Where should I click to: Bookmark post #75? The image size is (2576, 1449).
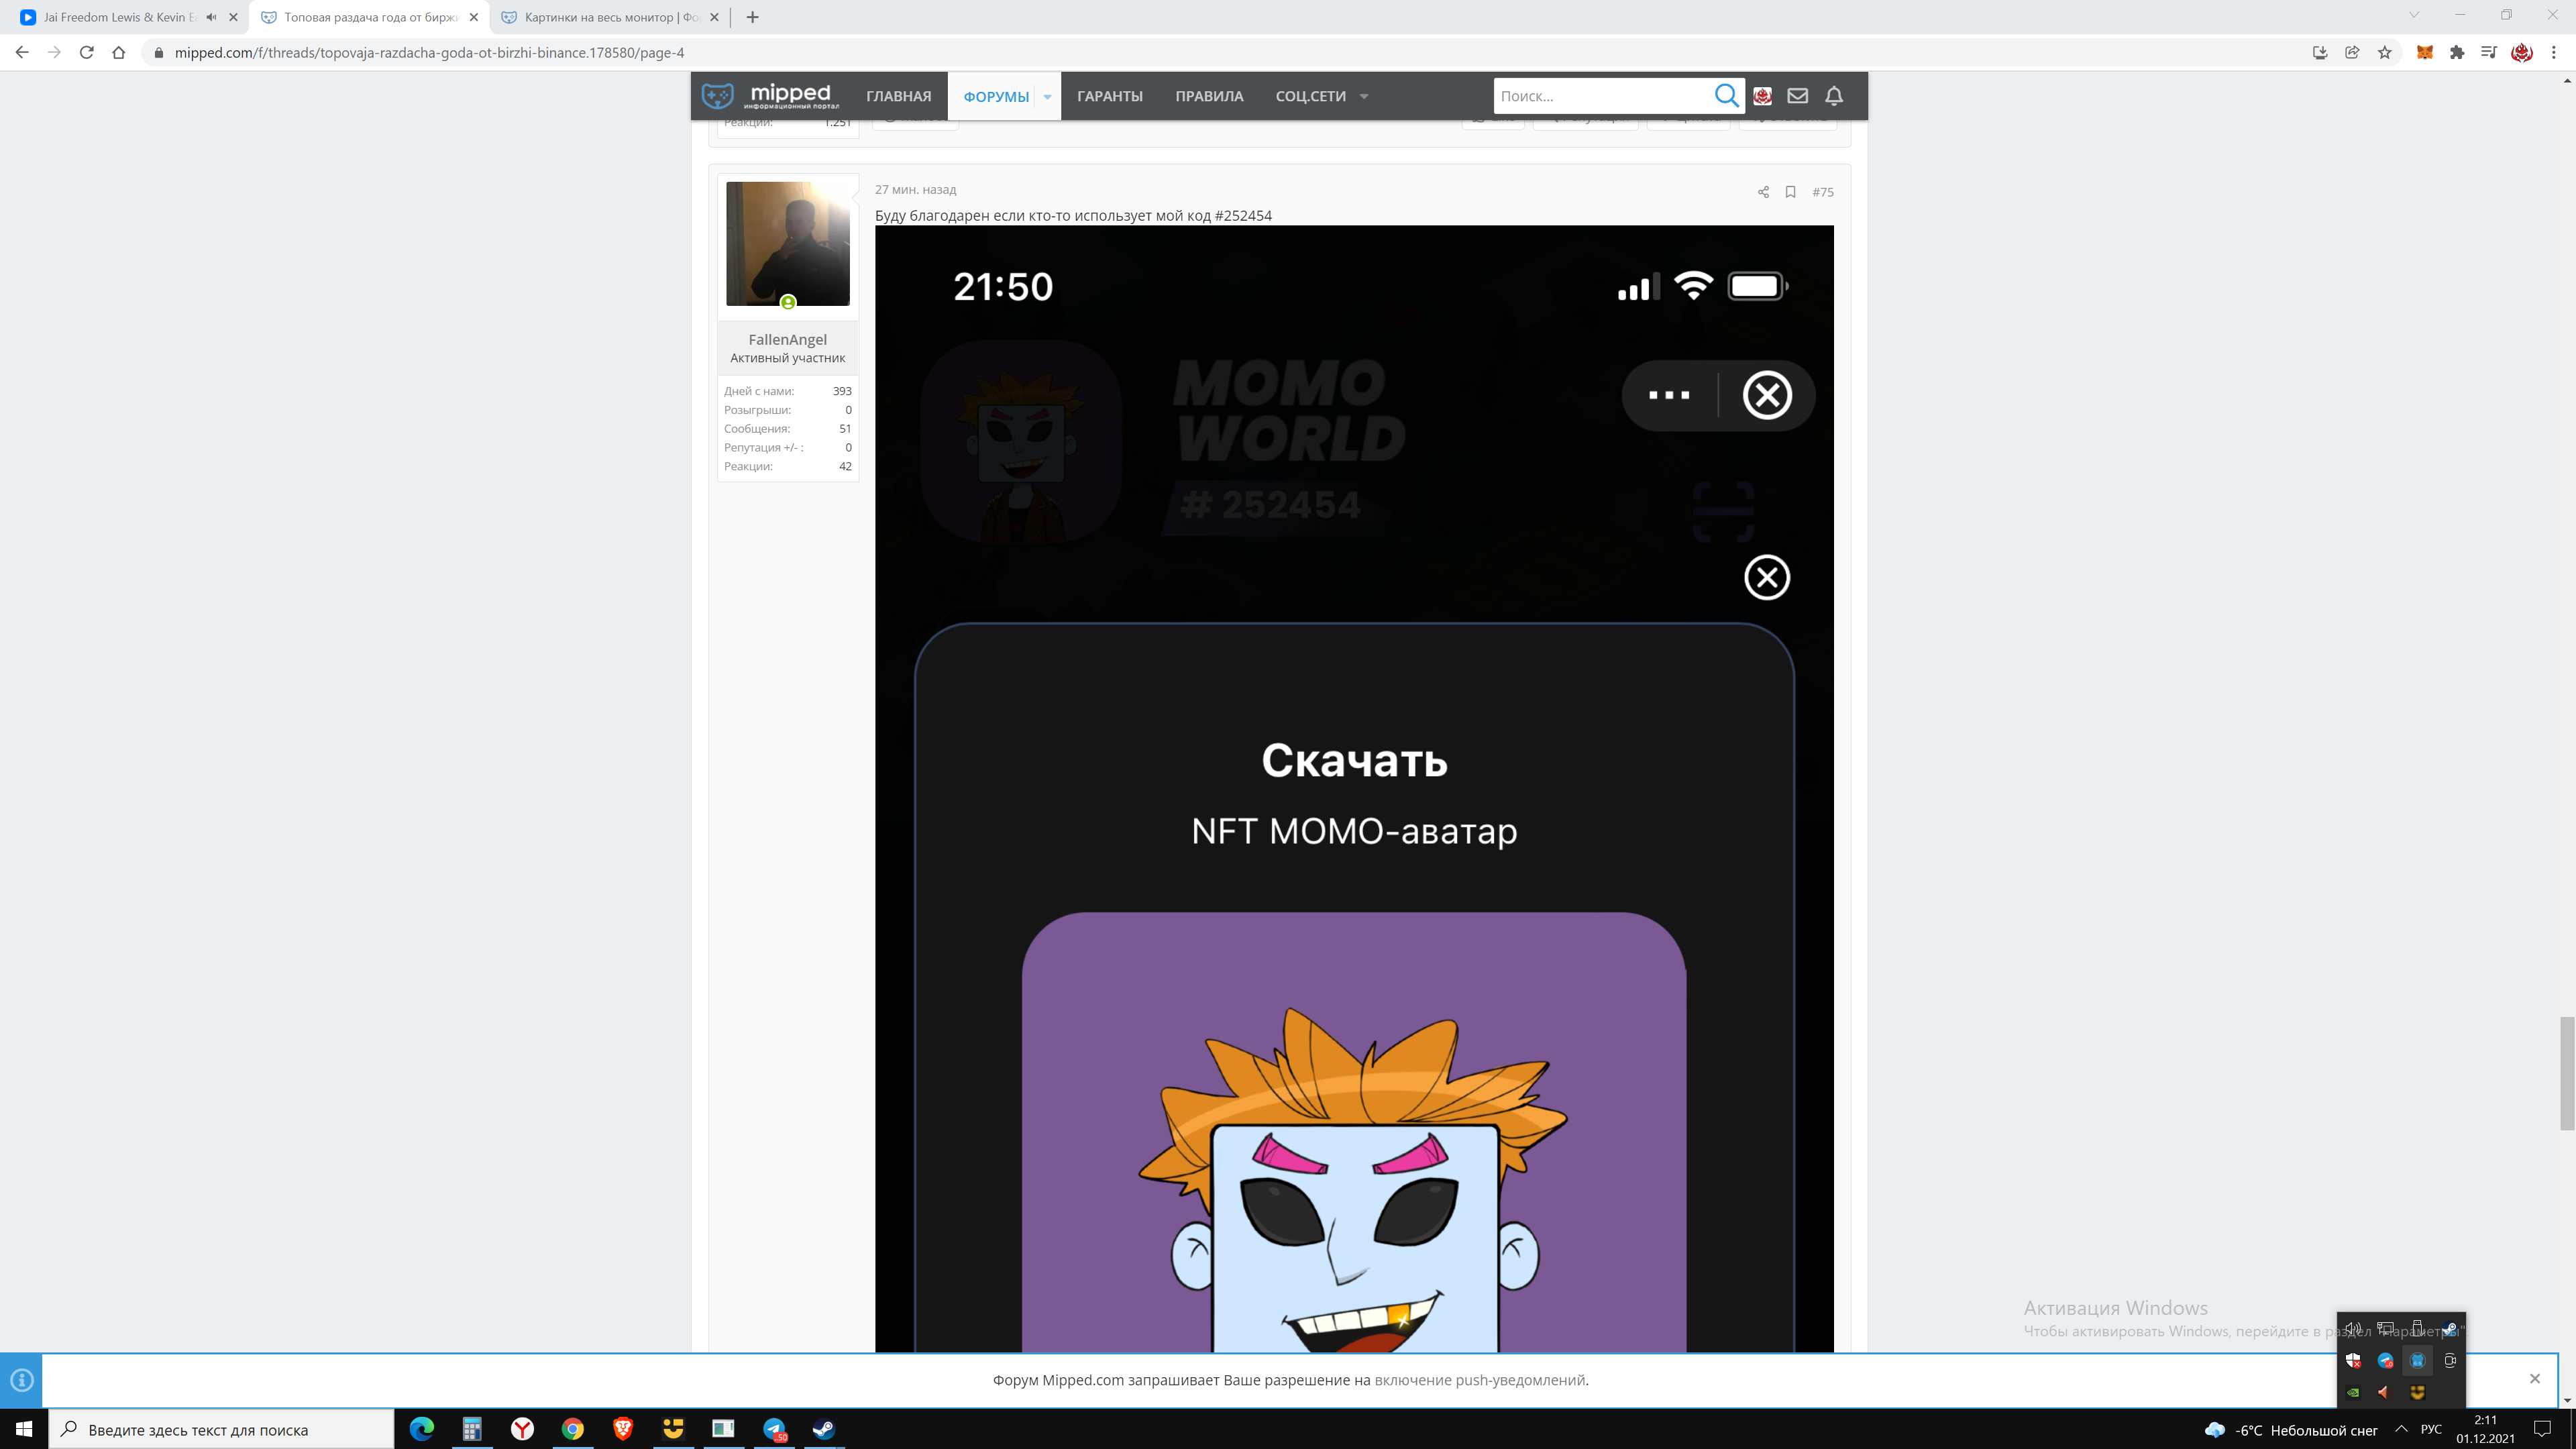coord(1791,192)
